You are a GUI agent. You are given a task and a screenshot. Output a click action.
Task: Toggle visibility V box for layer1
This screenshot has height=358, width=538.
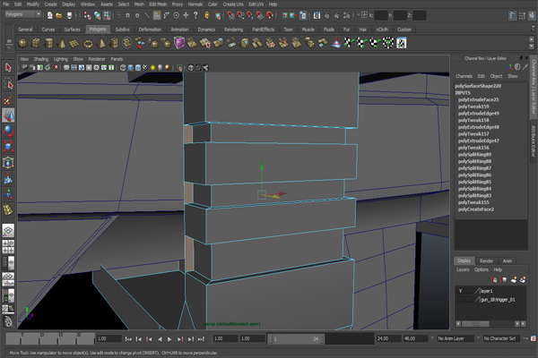(x=461, y=291)
